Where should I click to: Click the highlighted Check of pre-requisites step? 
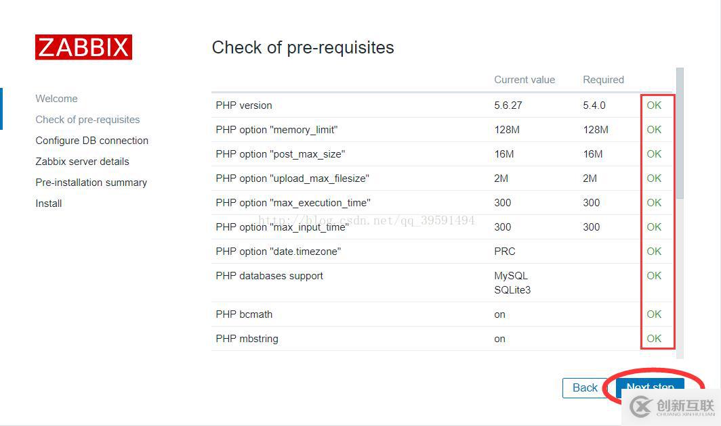point(87,119)
